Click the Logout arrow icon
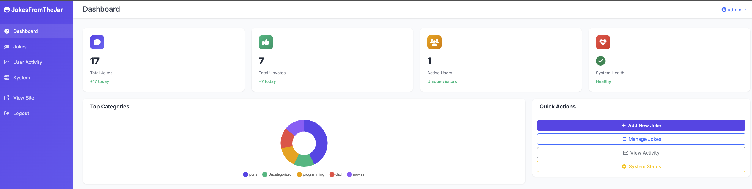The width and height of the screenshot is (752, 189). point(7,113)
